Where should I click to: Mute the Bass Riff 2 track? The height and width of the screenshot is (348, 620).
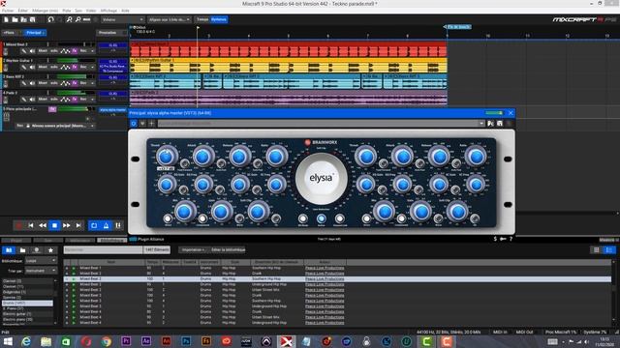43,83
